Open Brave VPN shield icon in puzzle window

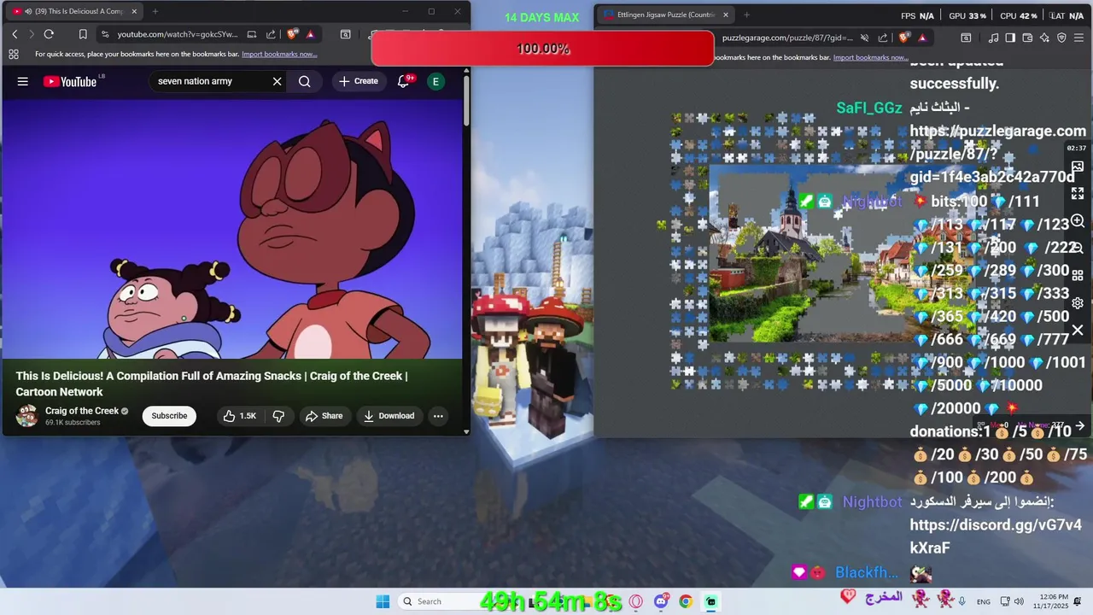pos(1061,38)
